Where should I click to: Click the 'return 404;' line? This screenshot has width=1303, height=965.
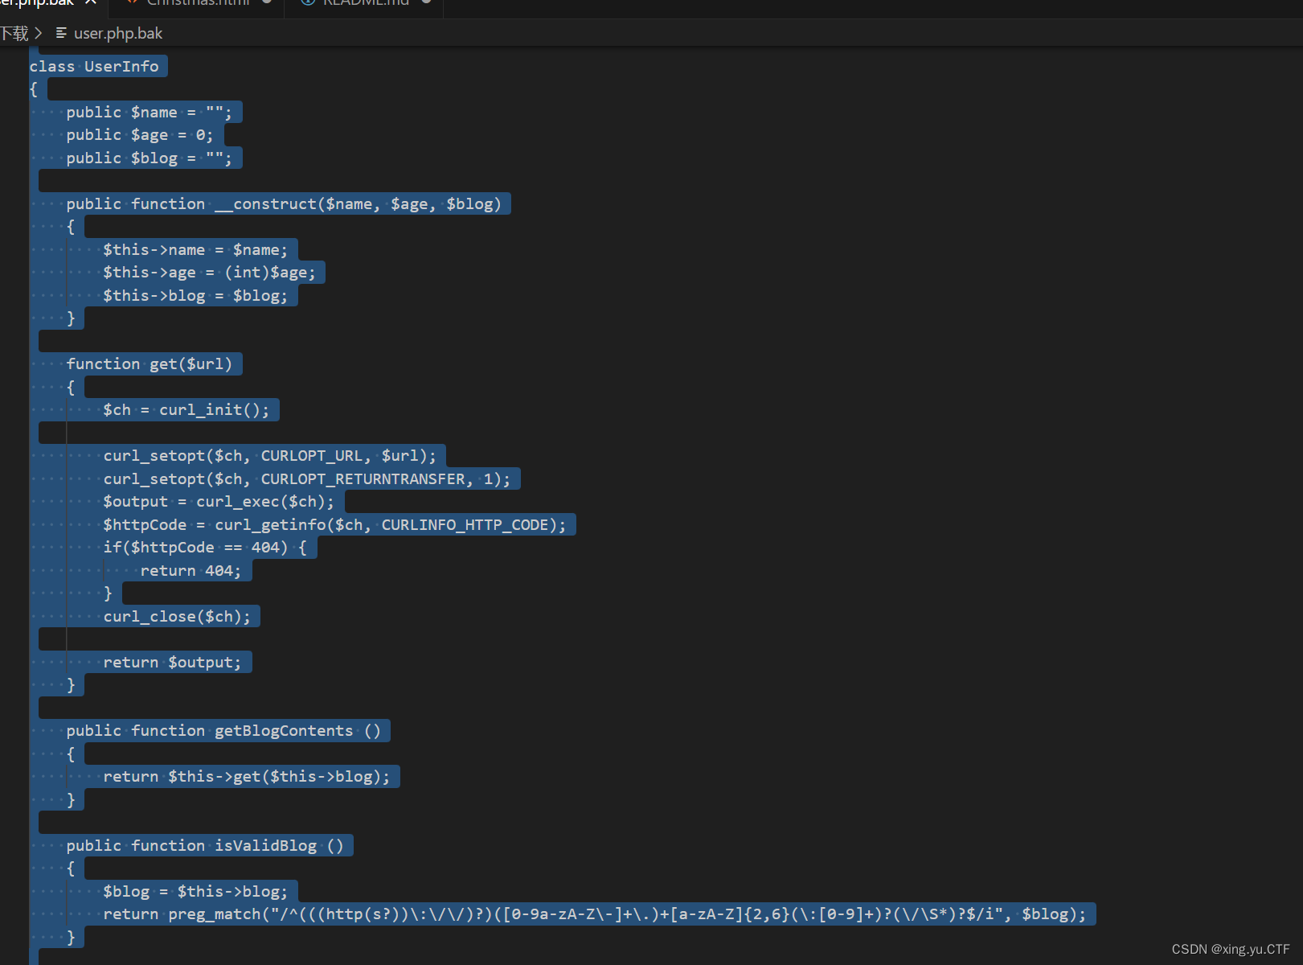191,571
